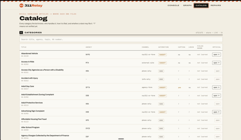
Task: Click the 311Relay logo icon
Action: (21, 6)
